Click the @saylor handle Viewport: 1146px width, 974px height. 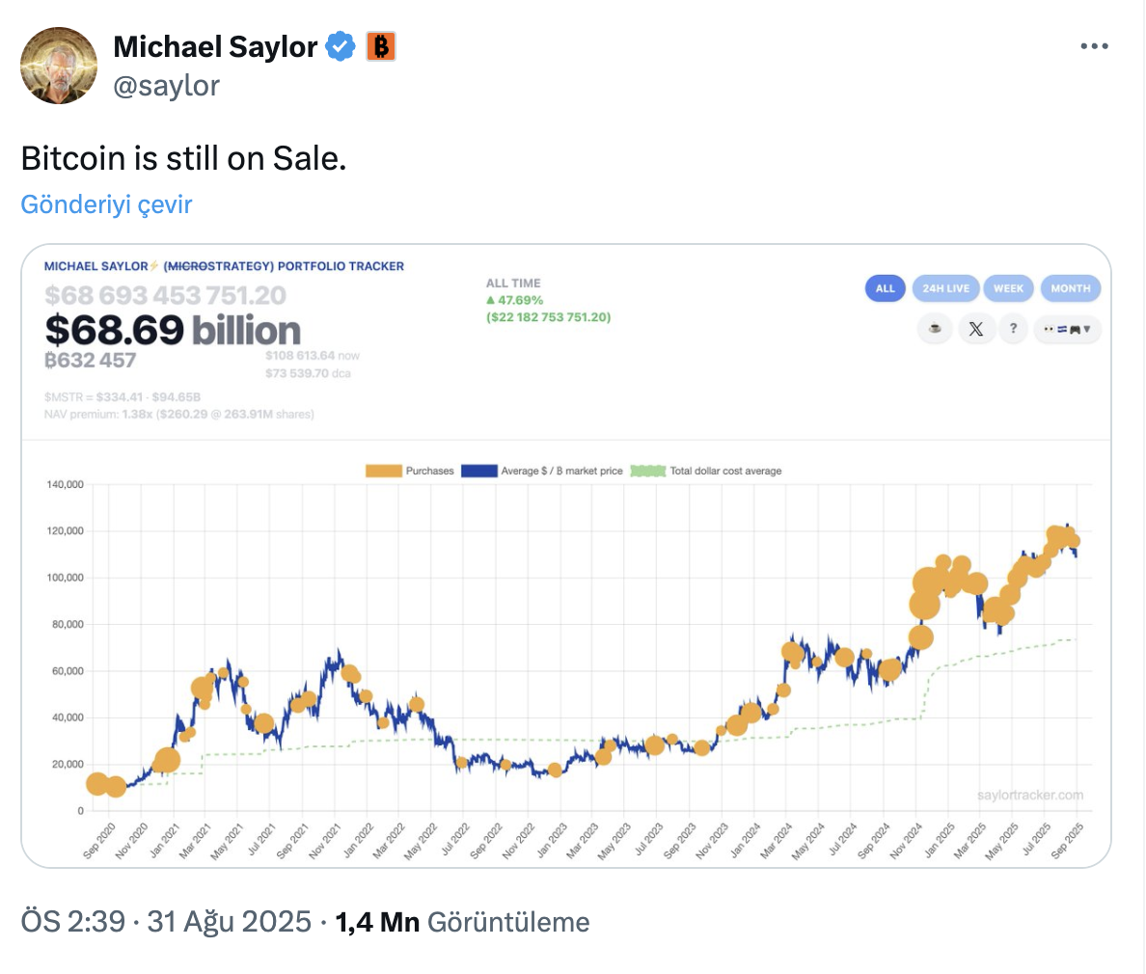(166, 86)
